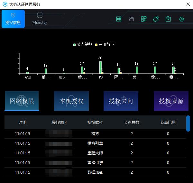
Task: Select the 模方引擎 table row
Action: (95, 143)
